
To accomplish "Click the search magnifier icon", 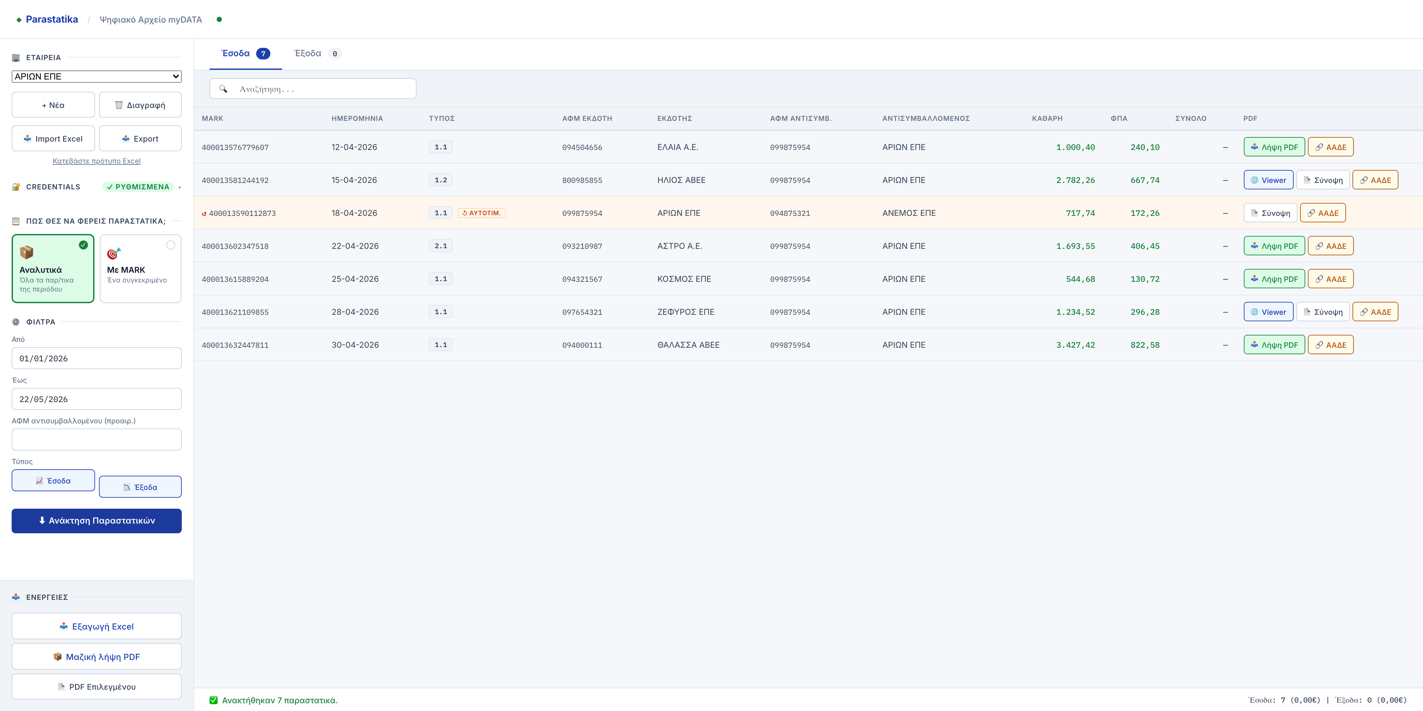I will (223, 89).
